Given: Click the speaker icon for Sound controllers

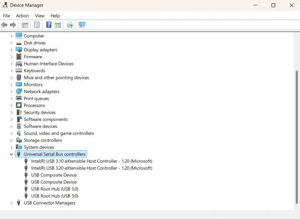Looking at the screenshot, I should point(19,133).
